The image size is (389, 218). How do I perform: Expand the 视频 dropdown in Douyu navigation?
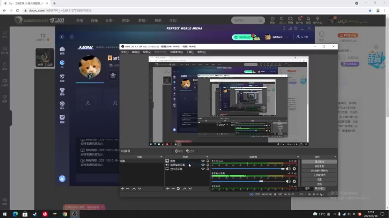126,20
